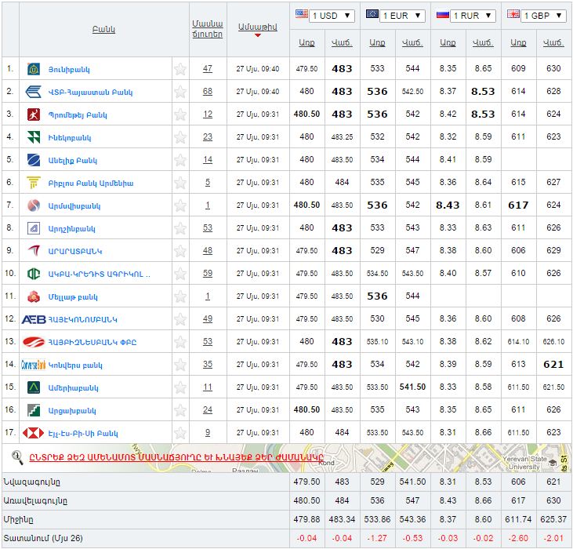
Task: Click the VTB-Armenia Bank logo
Action: click(34, 92)
